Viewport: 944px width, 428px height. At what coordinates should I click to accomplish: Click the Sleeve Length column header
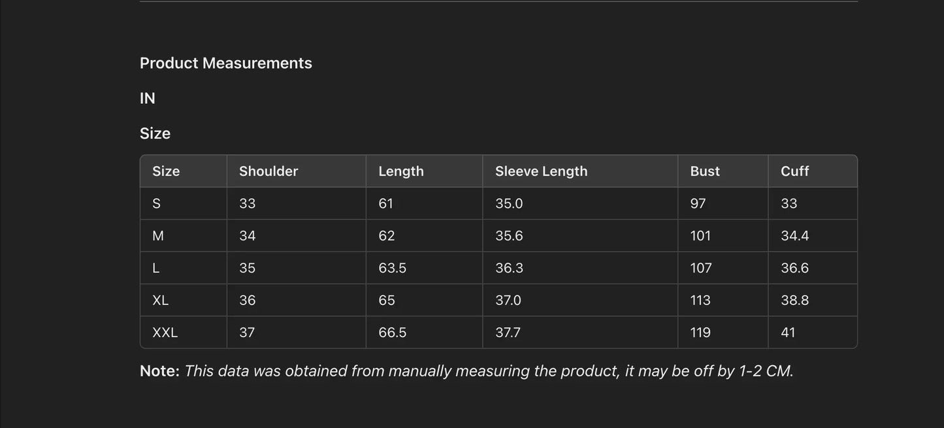[541, 171]
